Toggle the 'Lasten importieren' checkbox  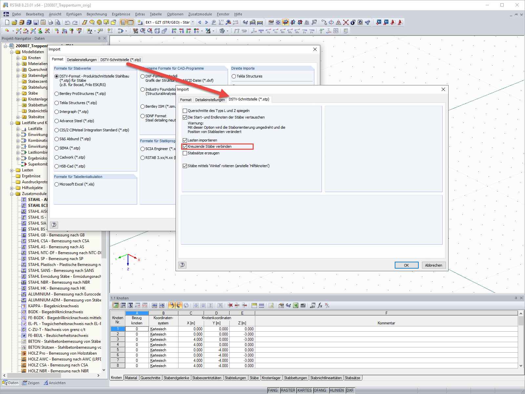[x=185, y=140]
